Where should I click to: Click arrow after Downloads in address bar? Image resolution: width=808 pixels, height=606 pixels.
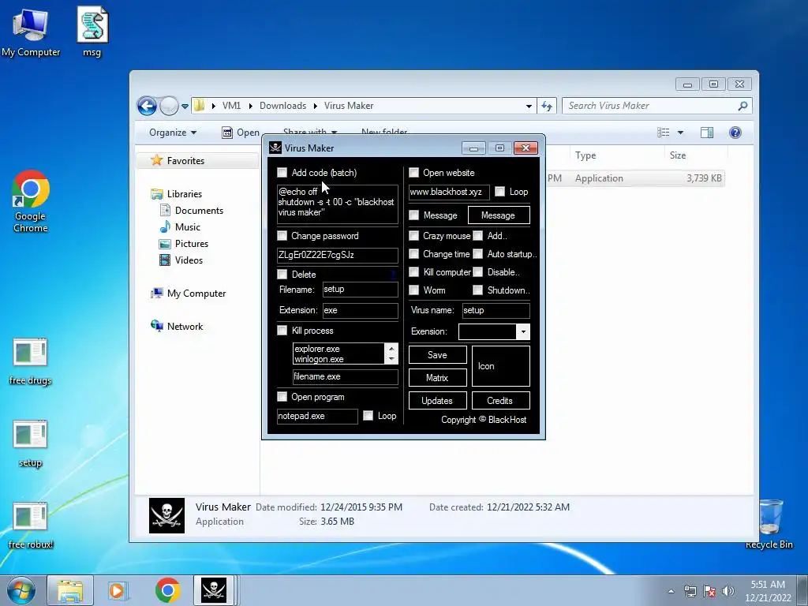(x=316, y=106)
